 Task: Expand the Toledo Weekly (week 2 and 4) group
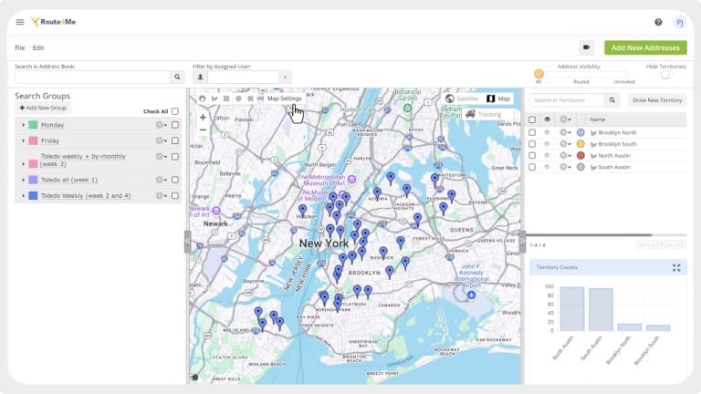[x=23, y=196]
